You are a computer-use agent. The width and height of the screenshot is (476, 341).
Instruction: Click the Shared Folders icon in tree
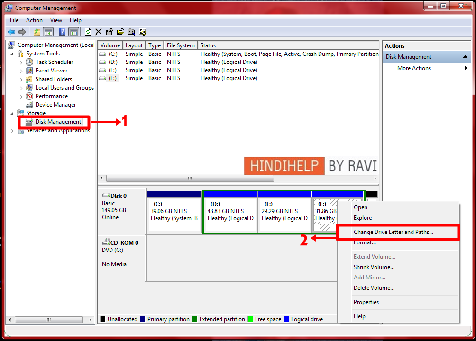tap(29, 79)
